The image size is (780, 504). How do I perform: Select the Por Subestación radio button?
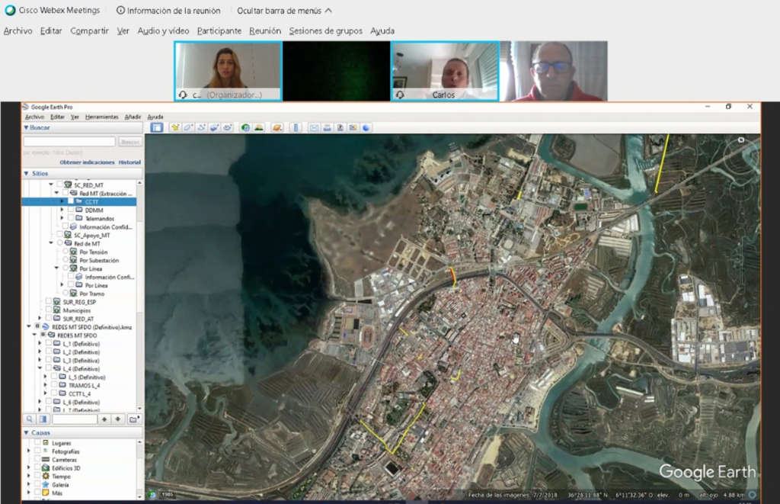point(65,260)
